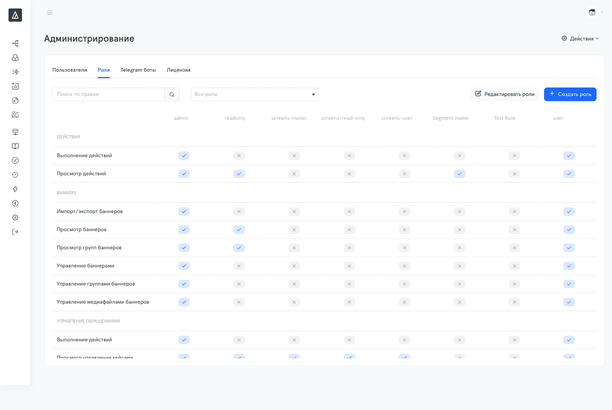Screen dimensions: 612x410
Task: Focus the Поиск по правам search field
Action: click(x=108, y=94)
